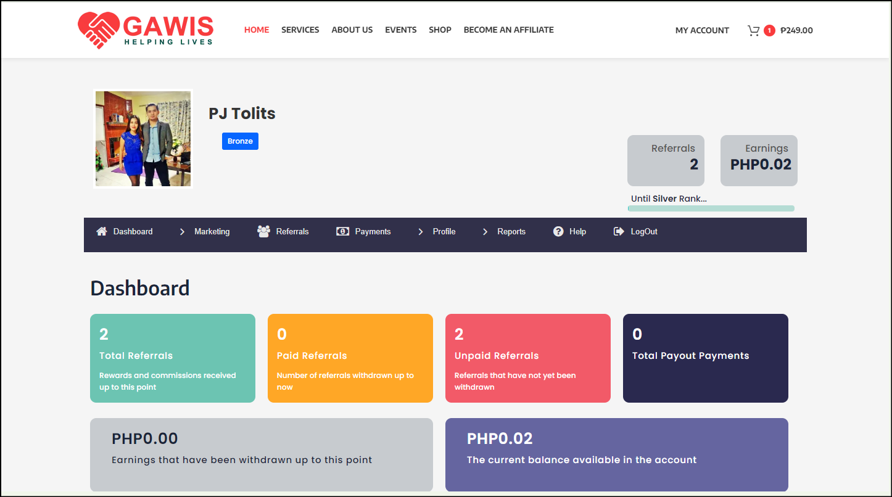Click the Bronze rank badge
The width and height of the screenshot is (892, 497).
pyautogui.click(x=240, y=141)
